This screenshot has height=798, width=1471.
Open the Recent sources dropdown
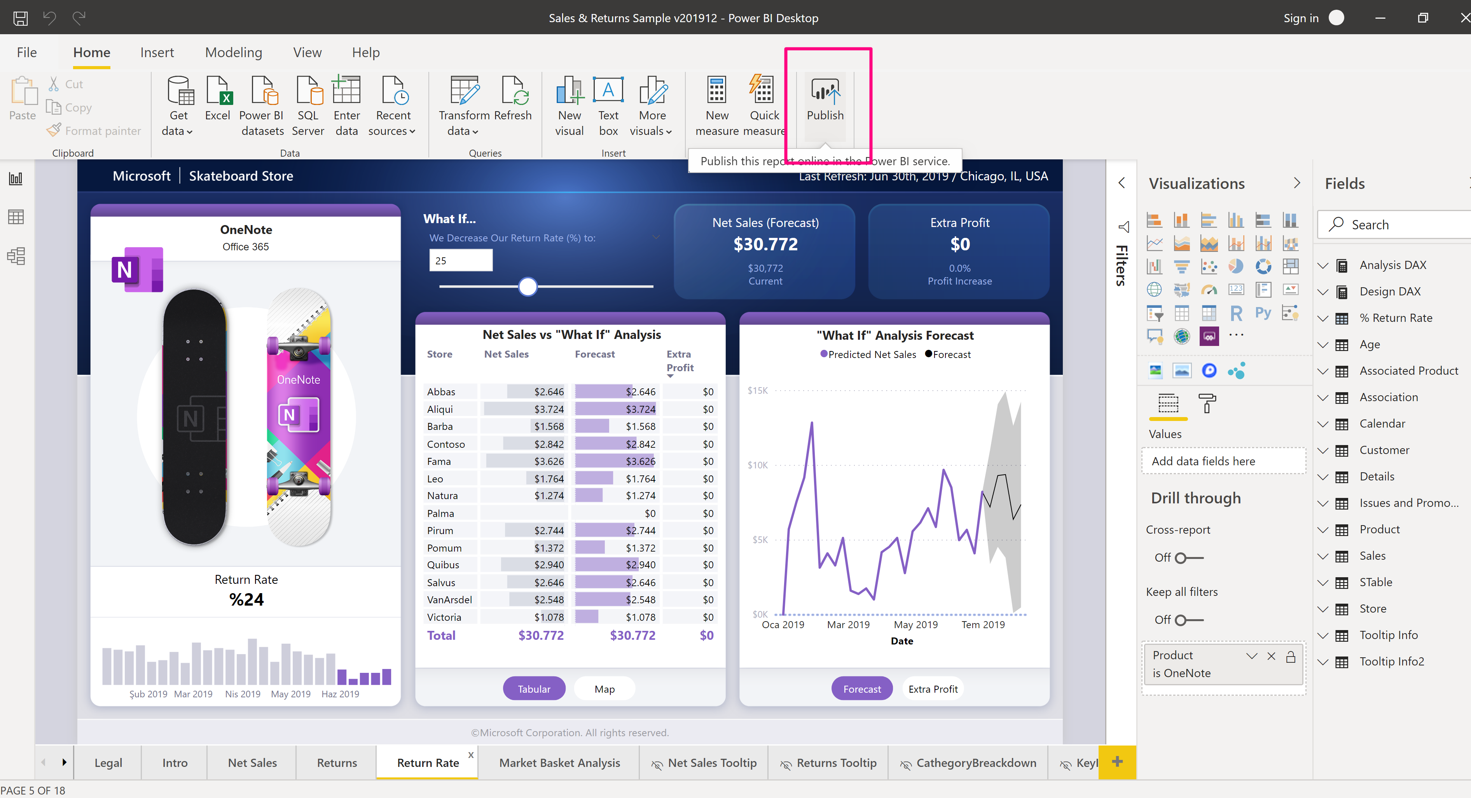pyautogui.click(x=392, y=106)
